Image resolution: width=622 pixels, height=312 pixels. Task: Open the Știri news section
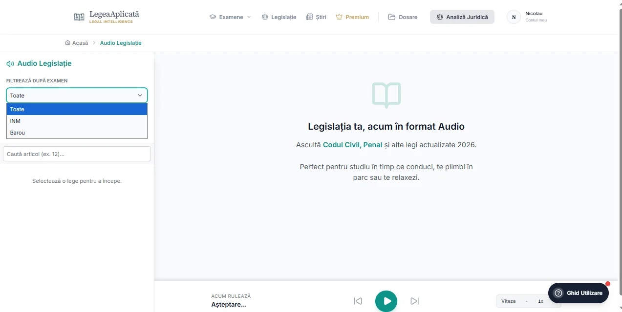click(316, 17)
